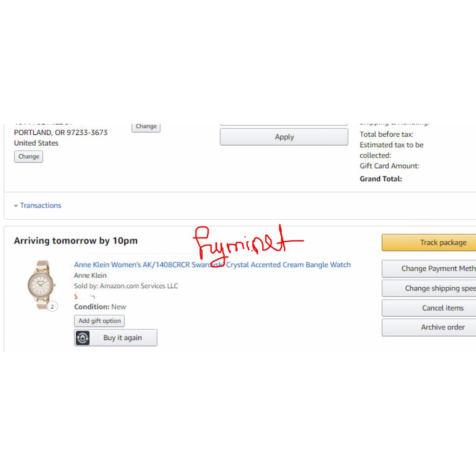This screenshot has width=476, height=476.
Task: Click the Buy it again button label
Action: click(123, 338)
